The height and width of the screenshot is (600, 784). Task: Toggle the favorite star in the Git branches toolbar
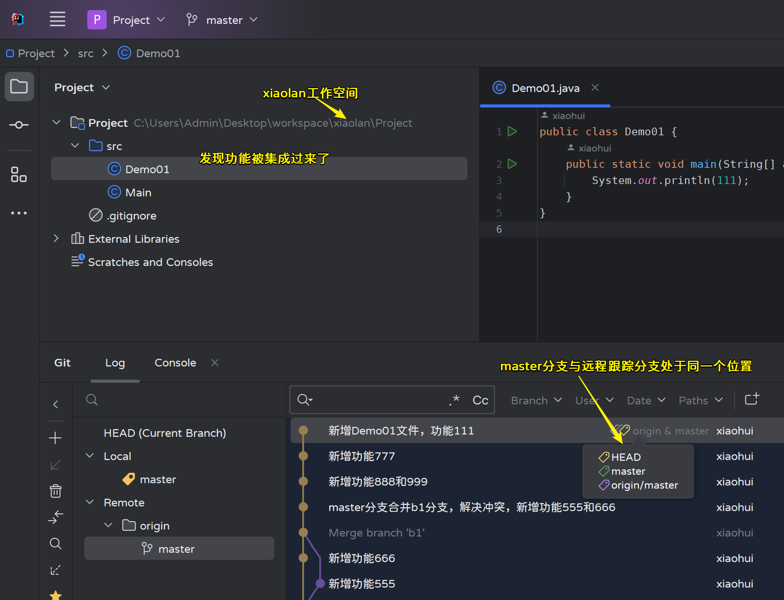click(56, 595)
